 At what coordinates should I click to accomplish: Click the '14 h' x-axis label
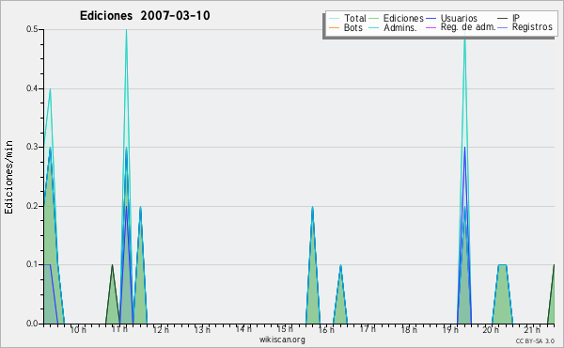click(x=243, y=329)
